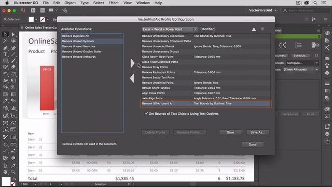Click the Save As... button
This screenshot has width=332, height=187.
[x=258, y=132]
